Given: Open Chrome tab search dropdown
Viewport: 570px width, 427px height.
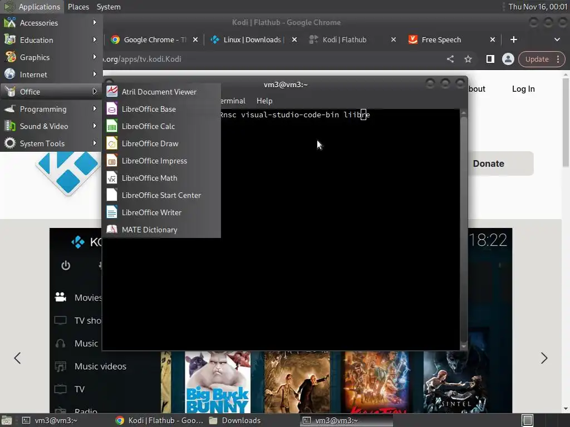Looking at the screenshot, I should click(x=557, y=39).
